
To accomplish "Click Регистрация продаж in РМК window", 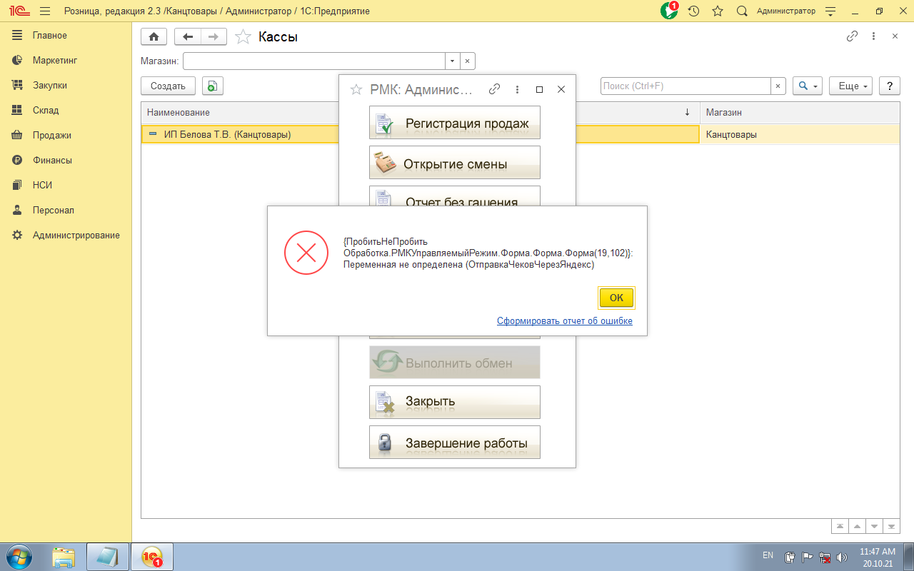I will pyautogui.click(x=455, y=123).
